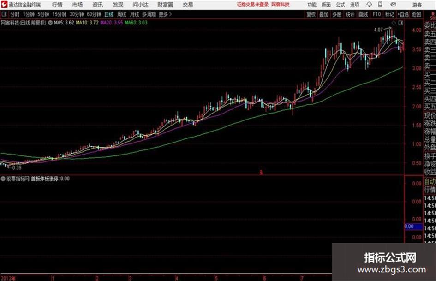Click the red 网宿科技 title bar label
This screenshot has width=436, height=281.
click(281, 5)
